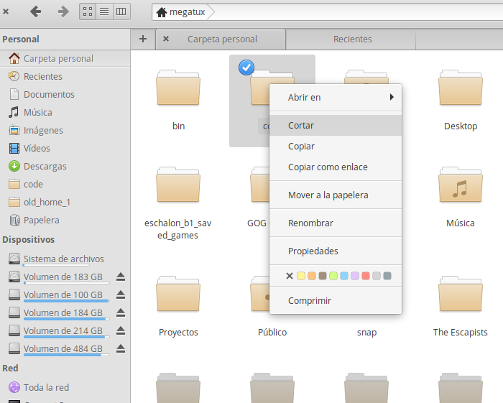
Task: Select the eschalon_b1_saved_games folder
Action: 178,185
